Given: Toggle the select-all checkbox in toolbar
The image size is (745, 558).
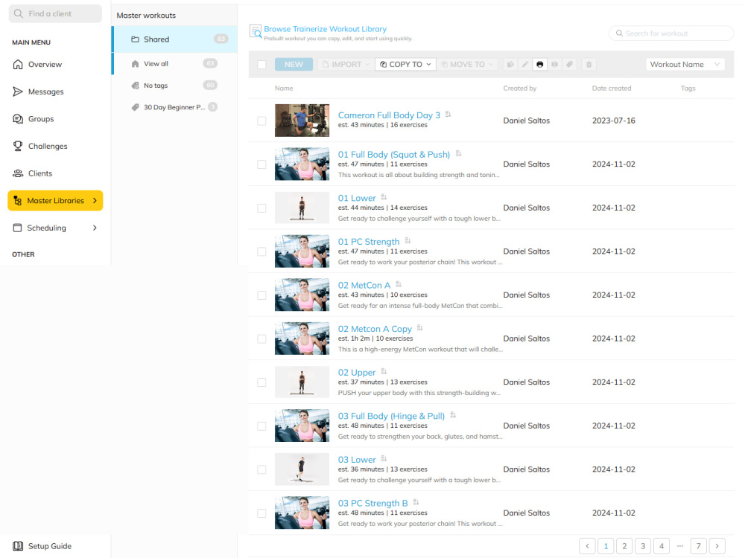Looking at the screenshot, I should click(261, 65).
